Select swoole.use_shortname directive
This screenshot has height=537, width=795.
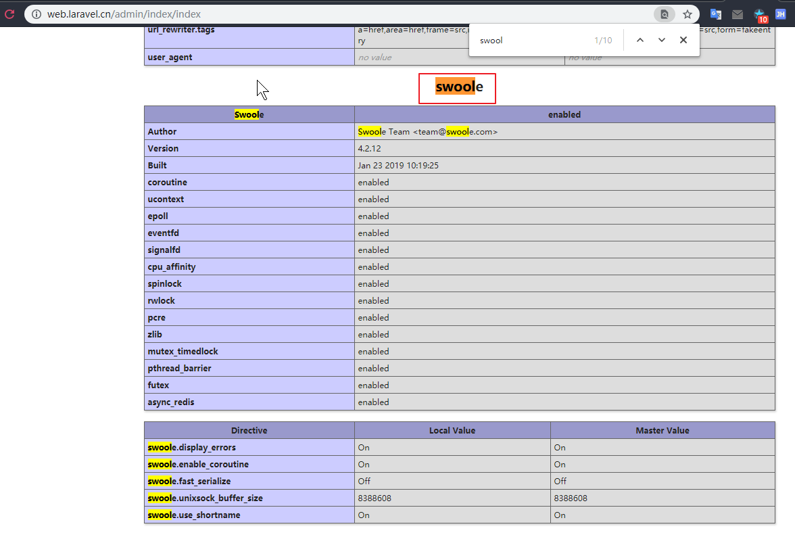pos(193,515)
